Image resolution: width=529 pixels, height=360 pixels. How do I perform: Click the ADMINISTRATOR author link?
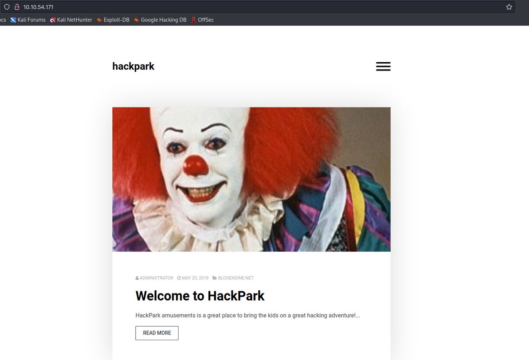(x=156, y=278)
